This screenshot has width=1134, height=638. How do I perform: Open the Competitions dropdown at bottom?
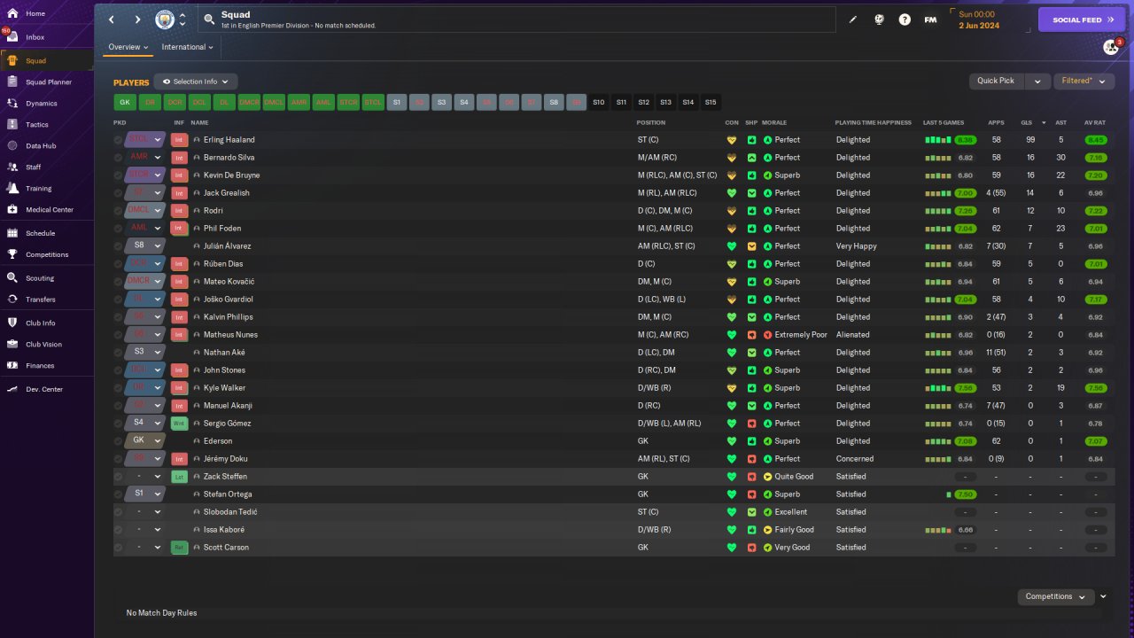point(1055,596)
